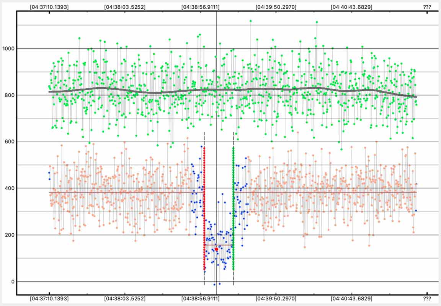Click the 400 label on the Y axis
Image resolution: width=441 pixels, height=306 pixels.
click(x=10, y=188)
